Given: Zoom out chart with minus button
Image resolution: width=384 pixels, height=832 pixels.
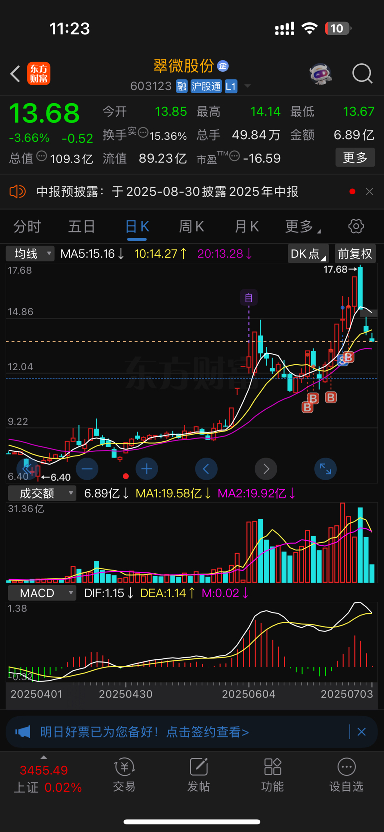Looking at the screenshot, I should point(87,469).
